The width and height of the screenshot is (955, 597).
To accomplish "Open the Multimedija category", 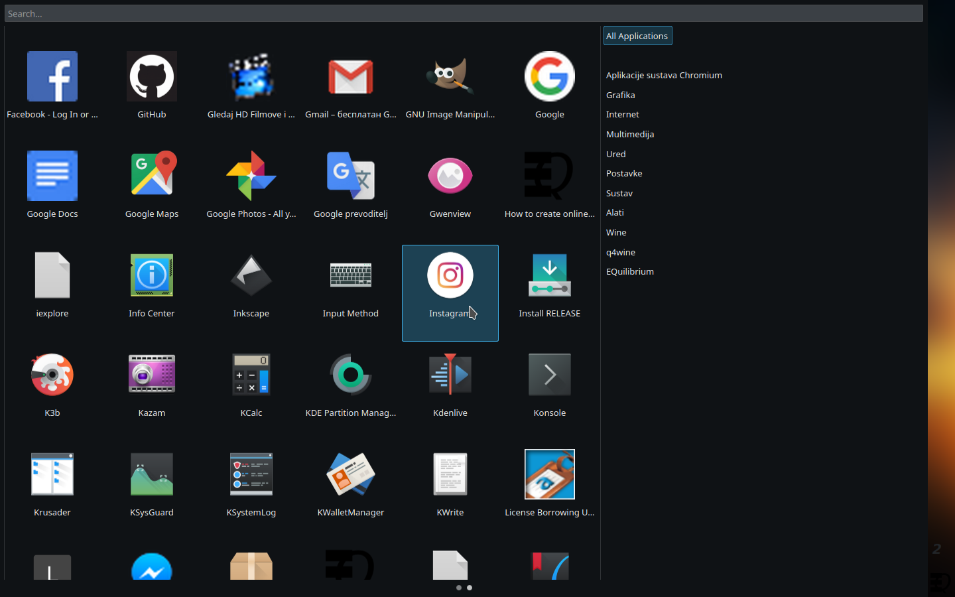I will 630,134.
